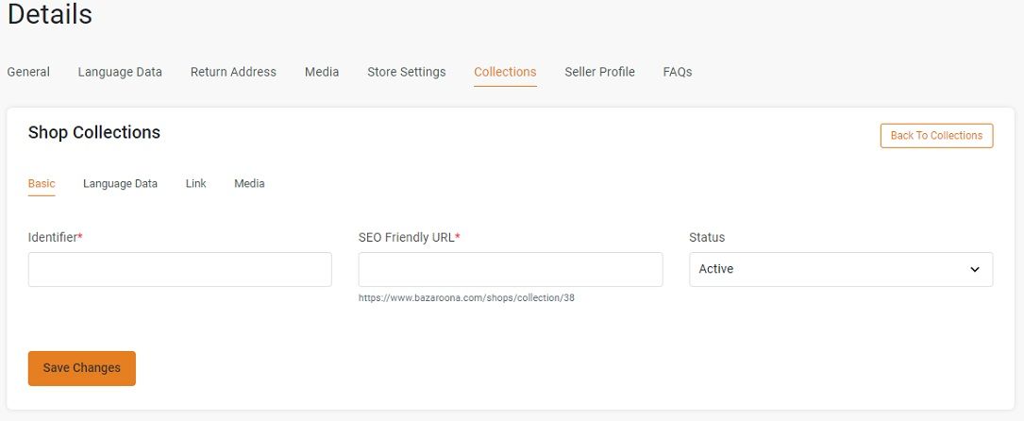Image resolution: width=1024 pixels, height=421 pixels.
Task: Go to Store Settings tab
Action: coord(406,72)
